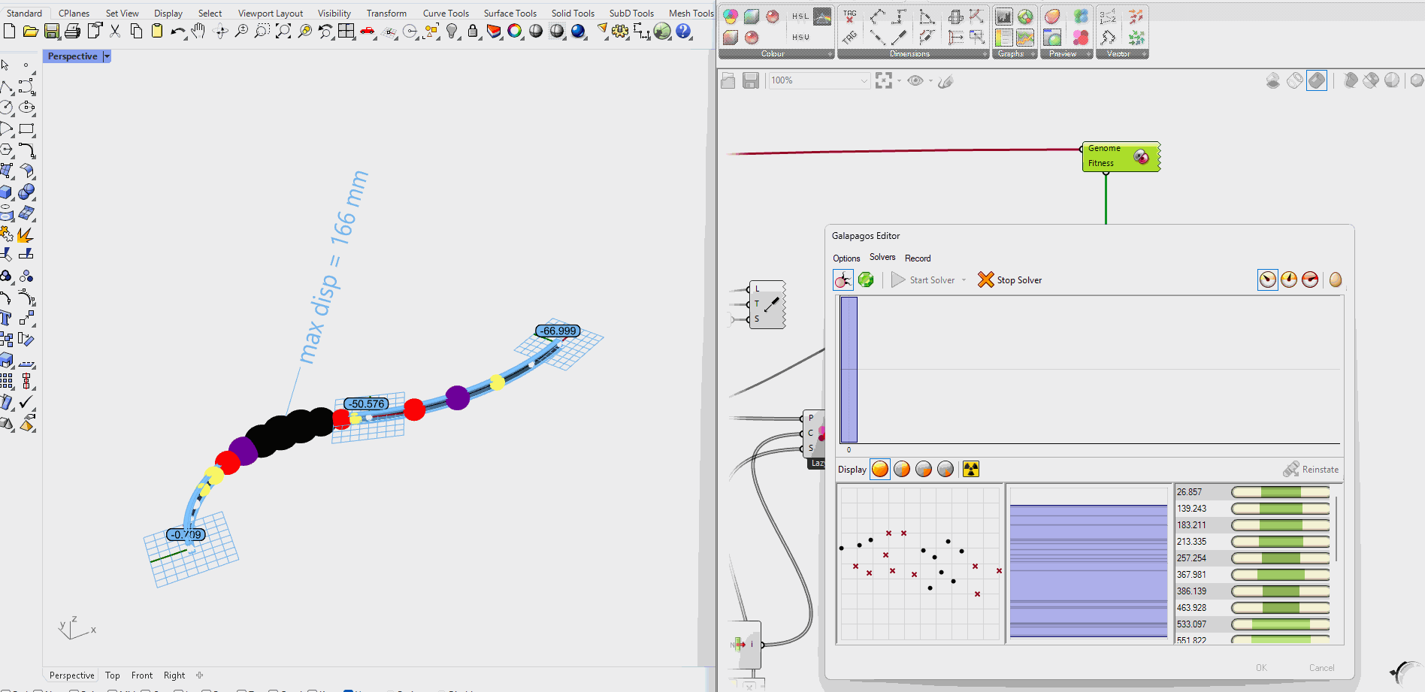Click the light bulb icon in toolbar
The width and height of the screenshot is (1425, 692).
tap(452, 32)
